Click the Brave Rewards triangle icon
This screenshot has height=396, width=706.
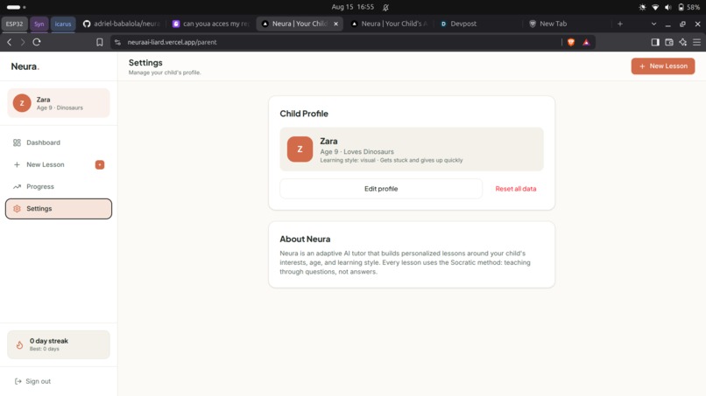pos(586,42)
